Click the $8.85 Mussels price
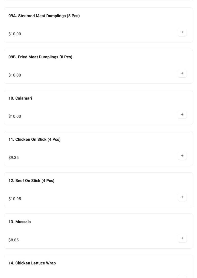 click(14, 240)
